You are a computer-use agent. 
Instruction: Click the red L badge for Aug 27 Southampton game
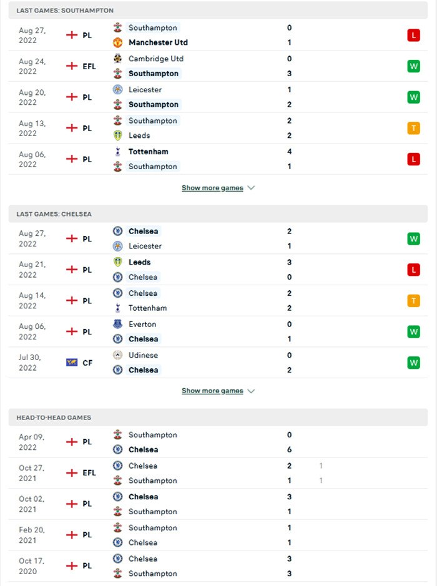[413, 36]
